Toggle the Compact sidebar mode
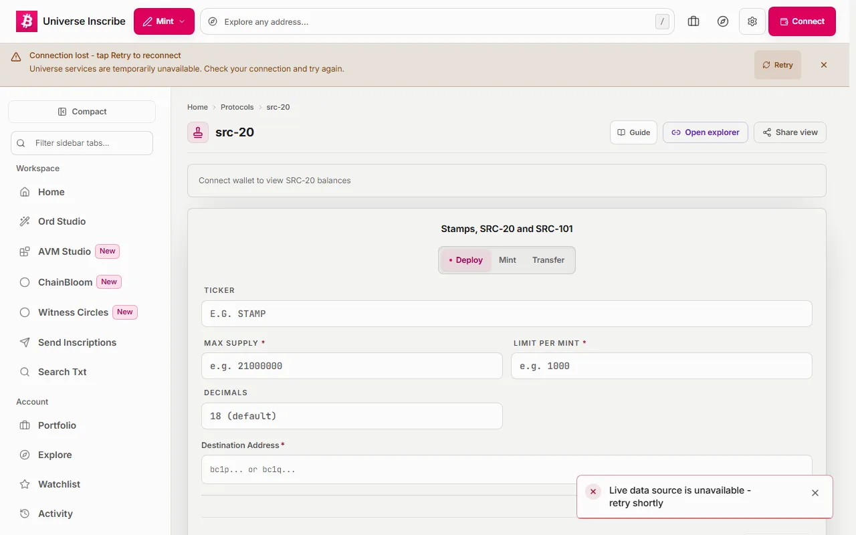 (x=82, y=112)
